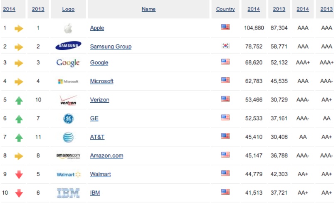Open the Samsung Group link
Viewport: 336px width, 205px height.
point(111,47)
